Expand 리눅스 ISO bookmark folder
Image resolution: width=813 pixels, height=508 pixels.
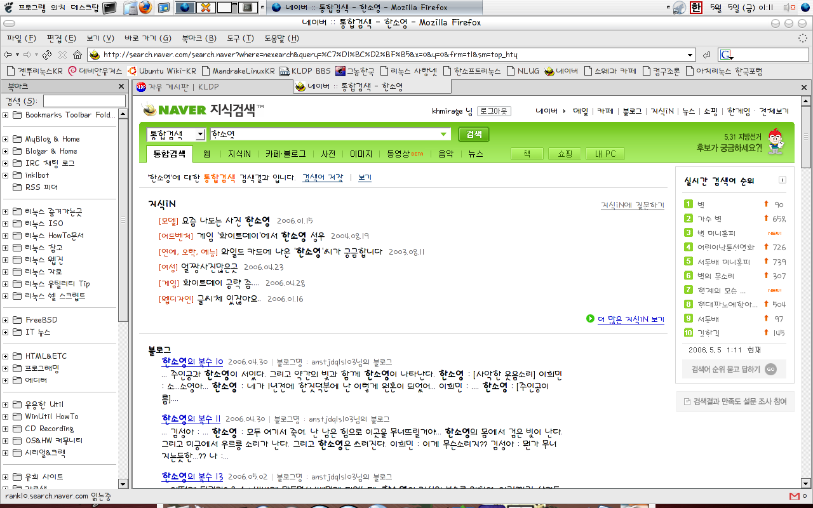[6, 224]
